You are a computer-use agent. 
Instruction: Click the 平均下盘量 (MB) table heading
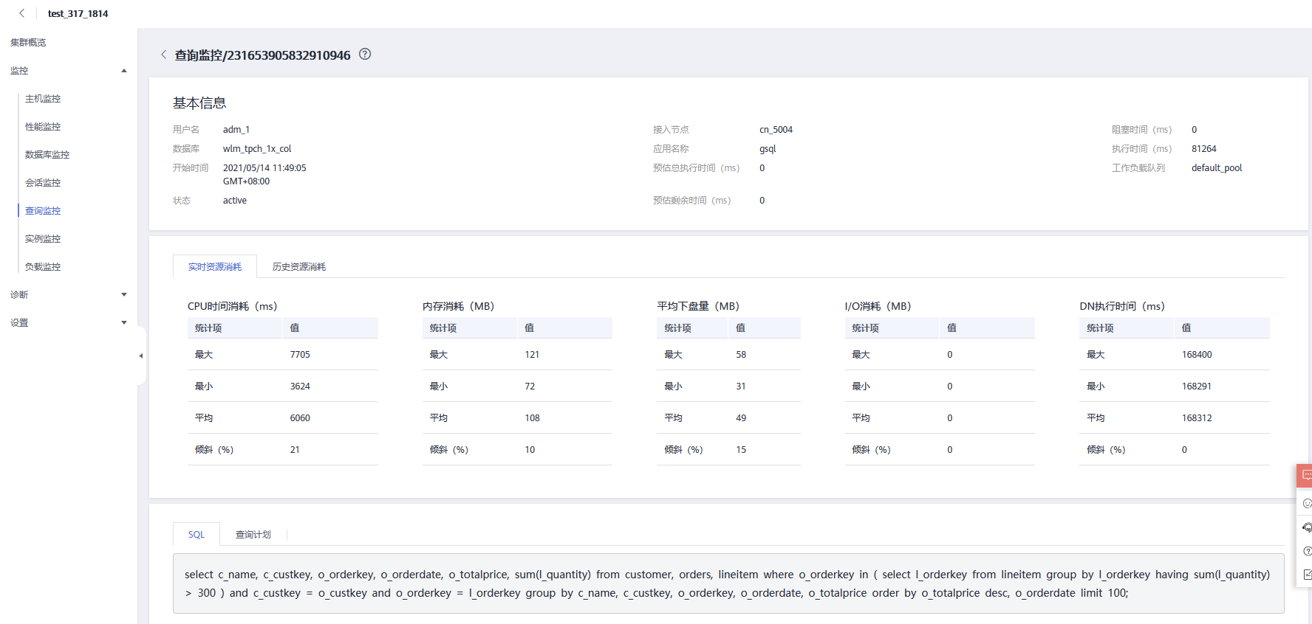[698, 306]
